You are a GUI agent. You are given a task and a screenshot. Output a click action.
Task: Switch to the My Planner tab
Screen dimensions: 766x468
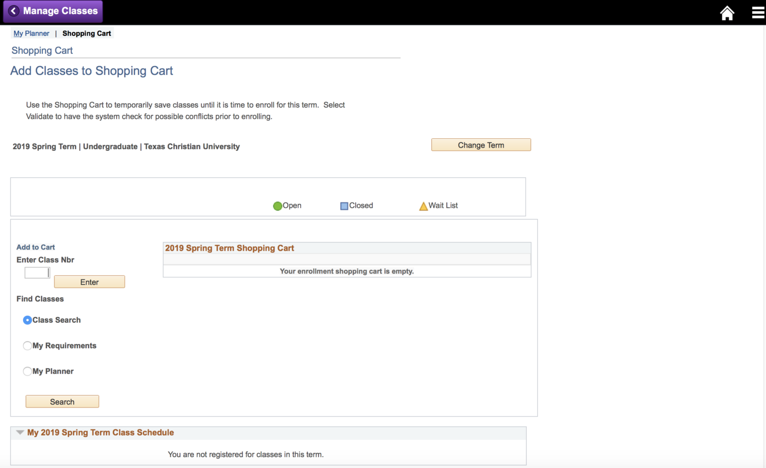pos(31,33)
